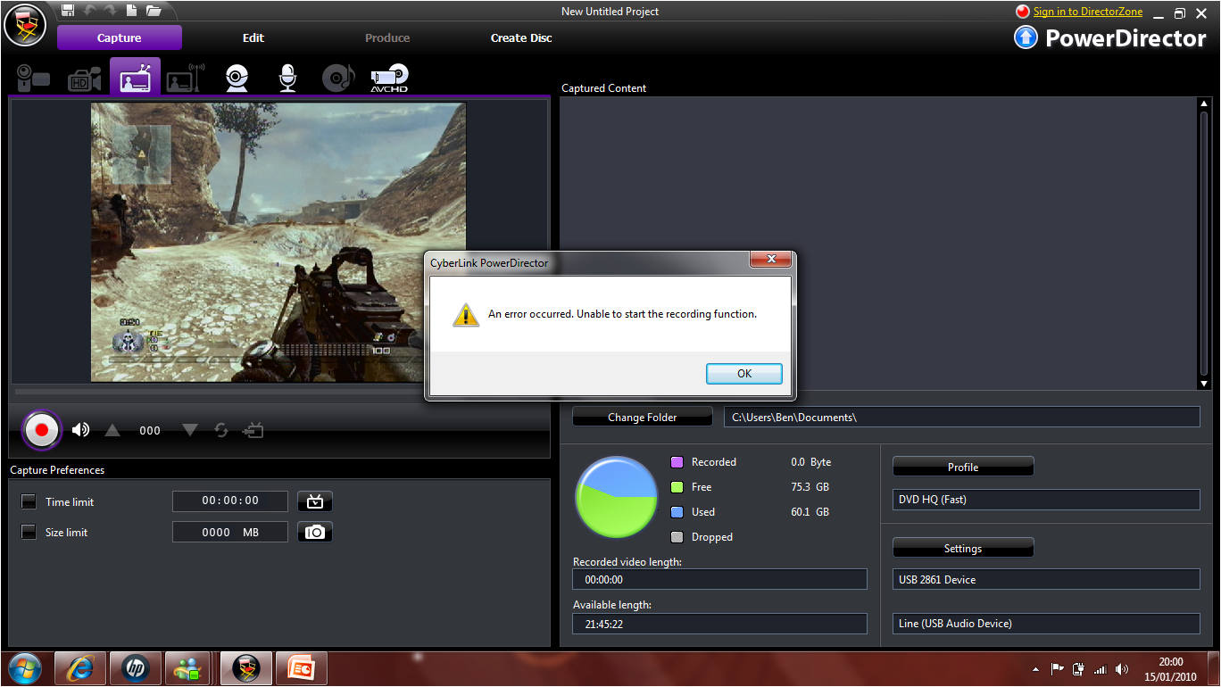Click the Recorded purple color swatch

(677, 462)
